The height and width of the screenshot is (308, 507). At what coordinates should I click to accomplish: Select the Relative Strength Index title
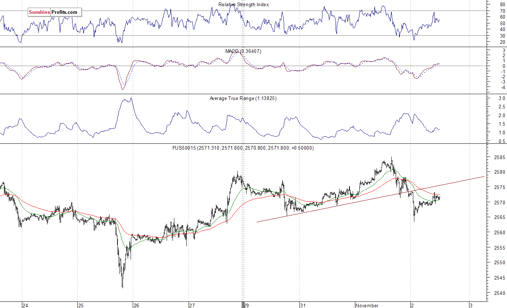click(244, 4)
